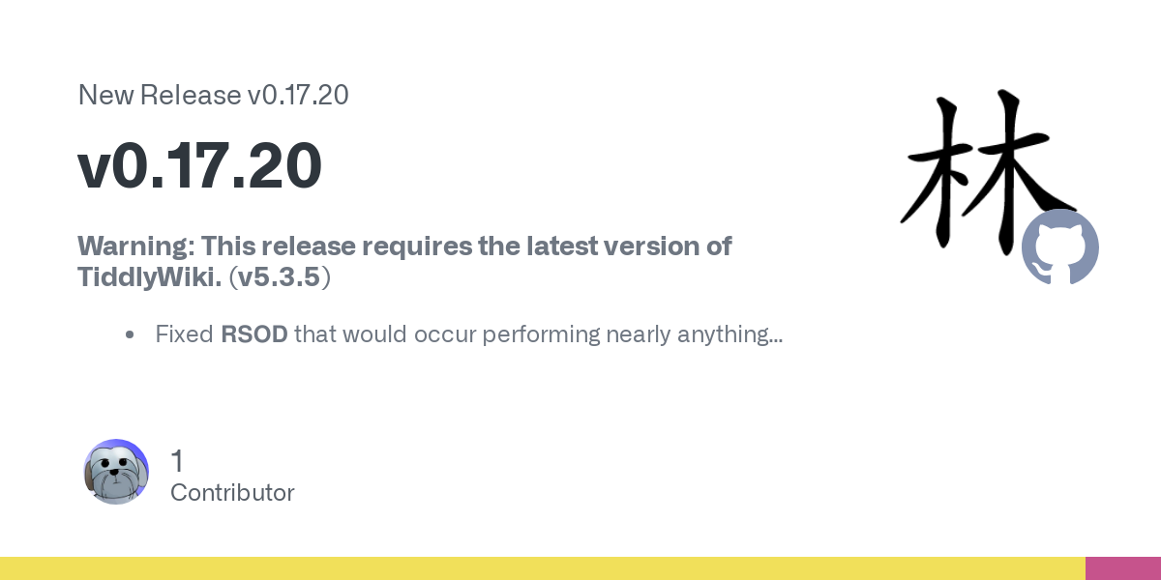The height and width of the screenshot is (580, 1161).
Task: Click the Contributor label
Action: coord(232,492)
